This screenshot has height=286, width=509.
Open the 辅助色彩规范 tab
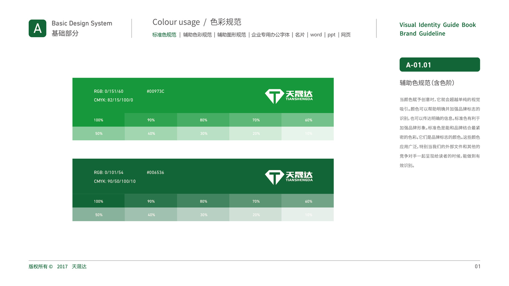click(x=197, y=35)
